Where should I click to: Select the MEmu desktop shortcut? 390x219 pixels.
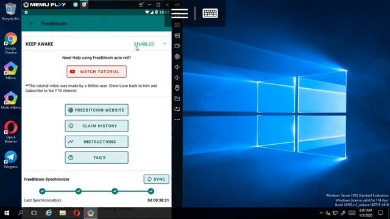point(11,71)
